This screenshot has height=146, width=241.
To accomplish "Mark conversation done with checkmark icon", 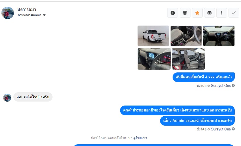I will (234, 13).
